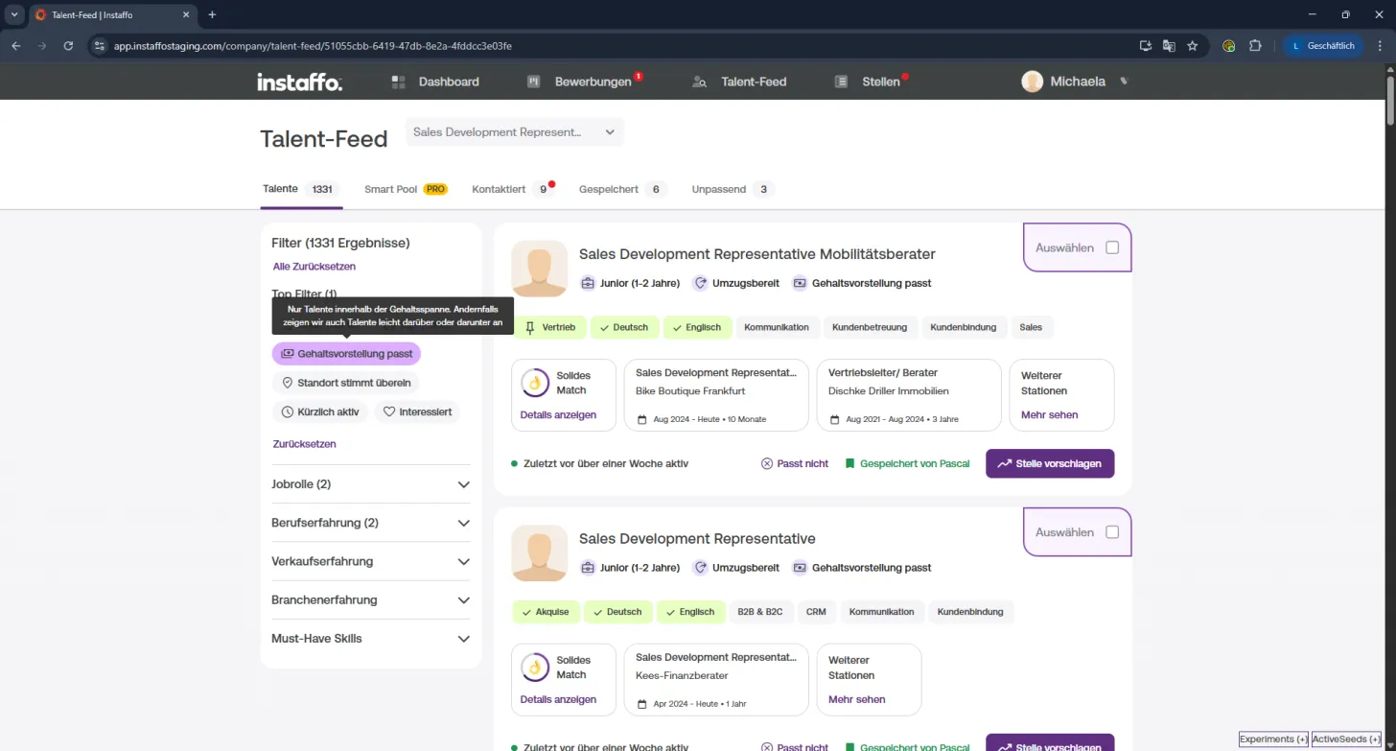The image size is (1396, 751).
Task: Open the Kontaktiert tab
Action: 513,189
